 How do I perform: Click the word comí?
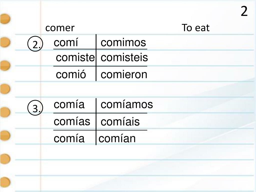66,42
